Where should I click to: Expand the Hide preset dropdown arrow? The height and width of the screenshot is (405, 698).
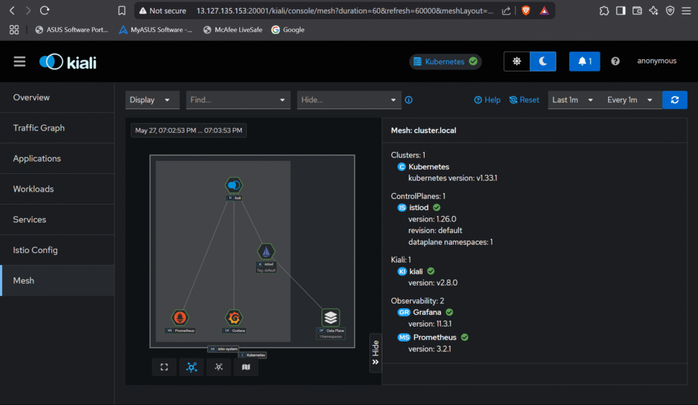click(393, 100)
